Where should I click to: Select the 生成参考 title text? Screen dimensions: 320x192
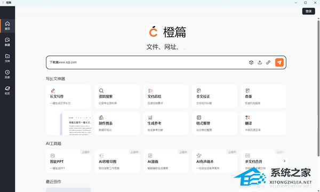tap(155, 123)
